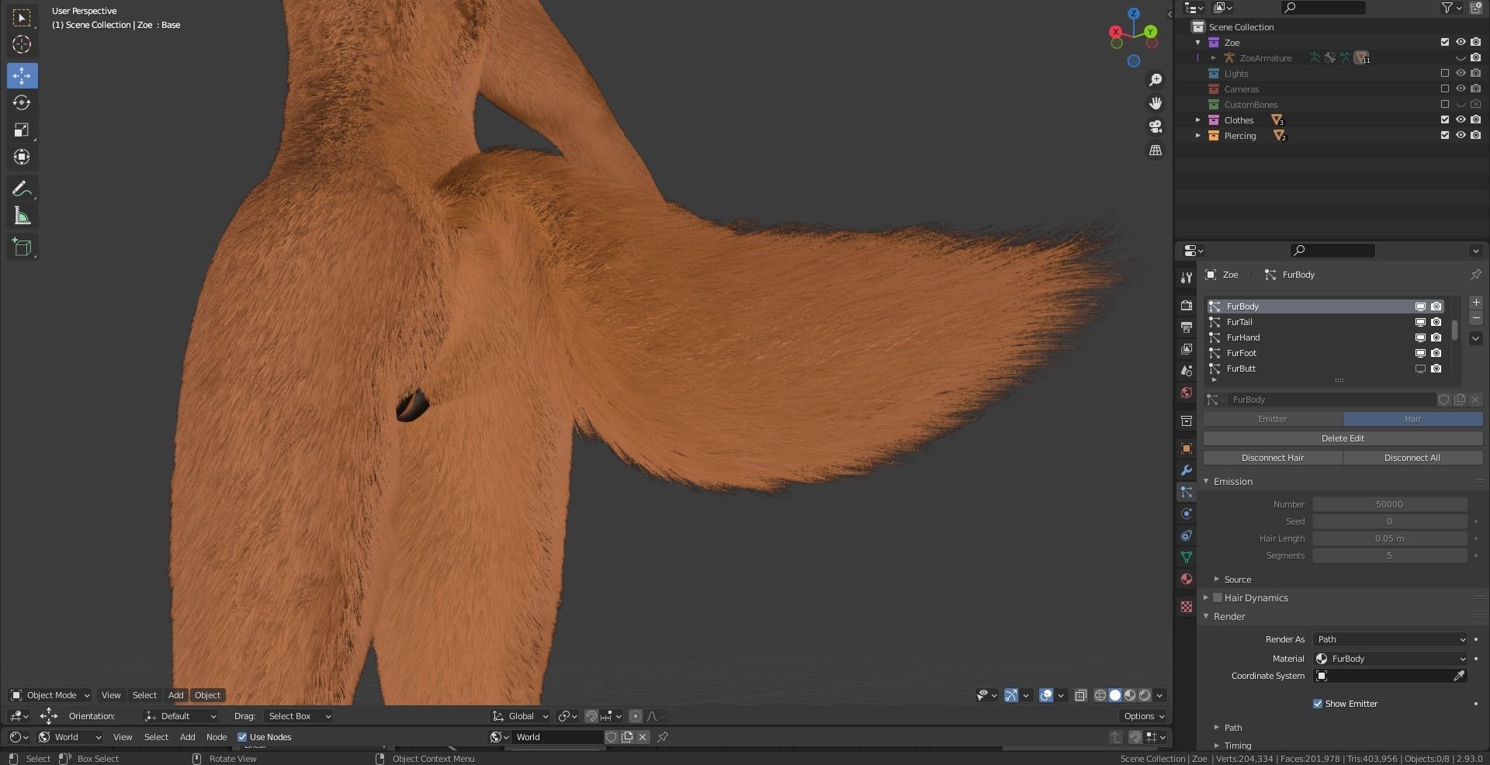Click the Segments value field
The width and height of the screenshot is (1490, 765).
point(1389,556)
